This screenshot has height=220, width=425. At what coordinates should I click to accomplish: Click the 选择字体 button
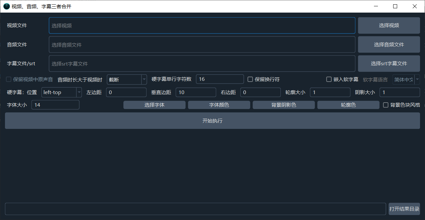click(x=154, y=105)
